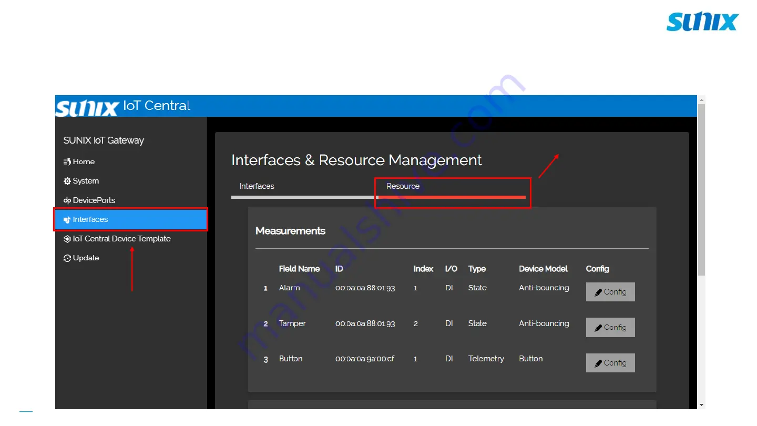The height and width of the screenshot is (426, 757).
Task: Click the "I/O" column header
Action: 451,269
